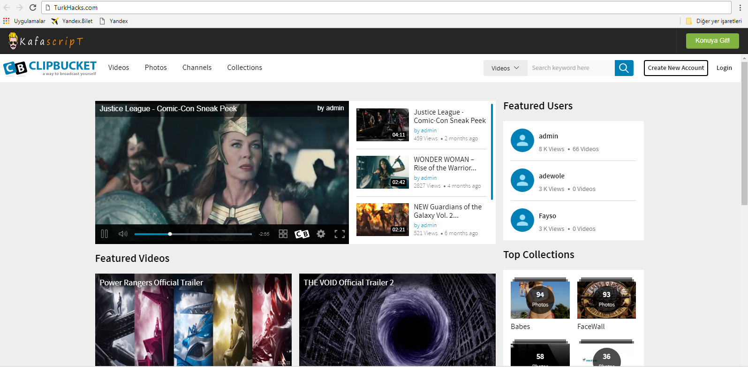The width and height of the screenshot is (748, 367).
Task: Focus the Search keyword here field
Action: point(571,68)
